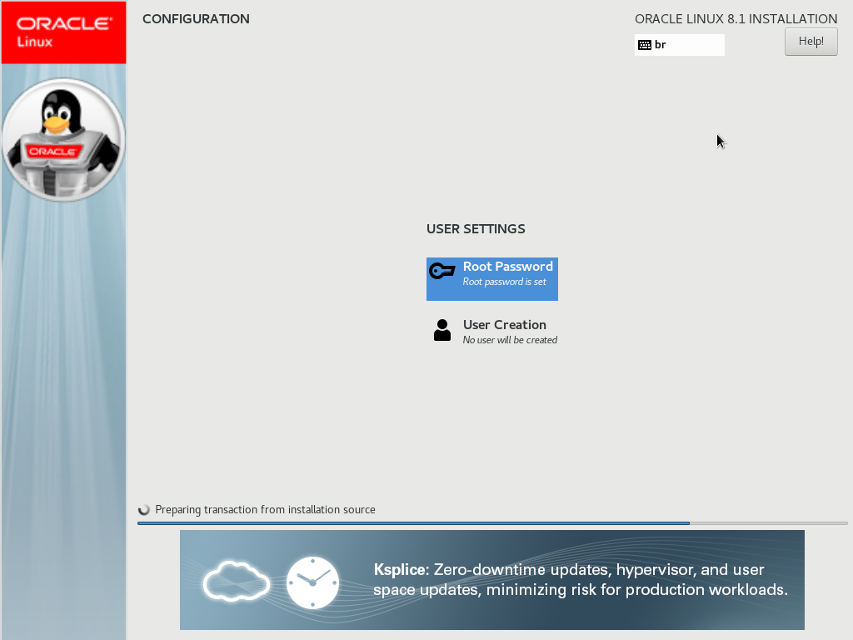This screenshot has width=853, height=640.
Task: Open the User Creation settings
Action: (x=491, y=331)
